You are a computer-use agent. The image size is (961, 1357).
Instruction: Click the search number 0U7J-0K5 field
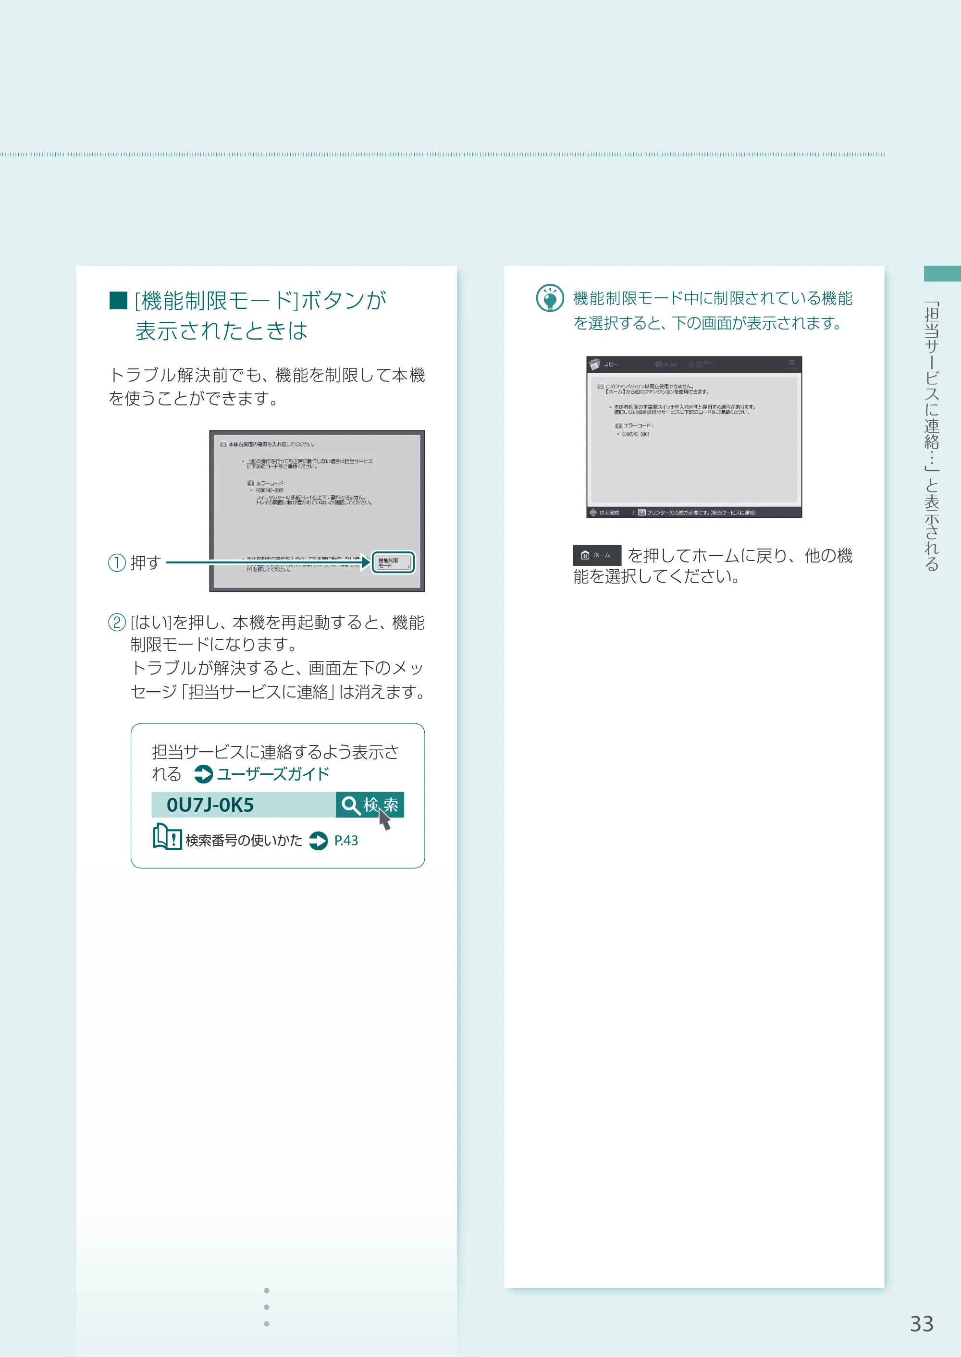pyautogui.click(x=243, y=805)
